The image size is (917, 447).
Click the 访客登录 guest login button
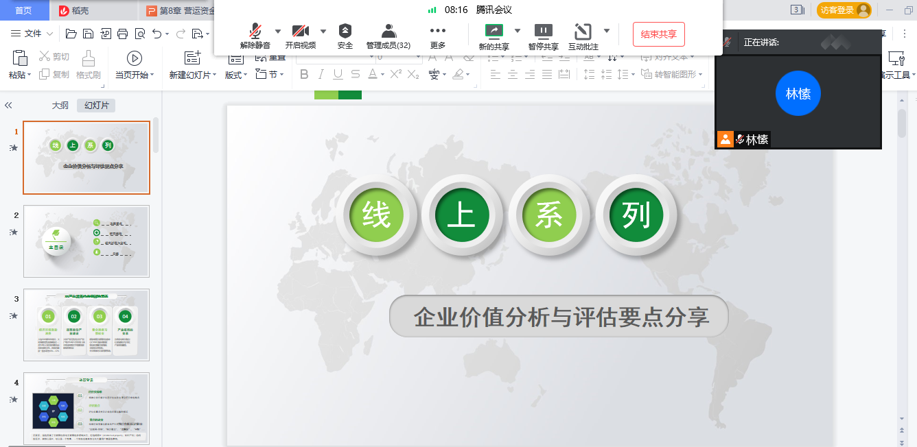[844, 10]
